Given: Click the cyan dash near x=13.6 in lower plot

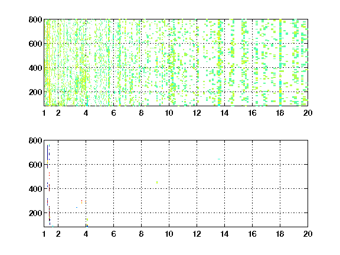Looking at the screenshot, I should pos(219,159).
